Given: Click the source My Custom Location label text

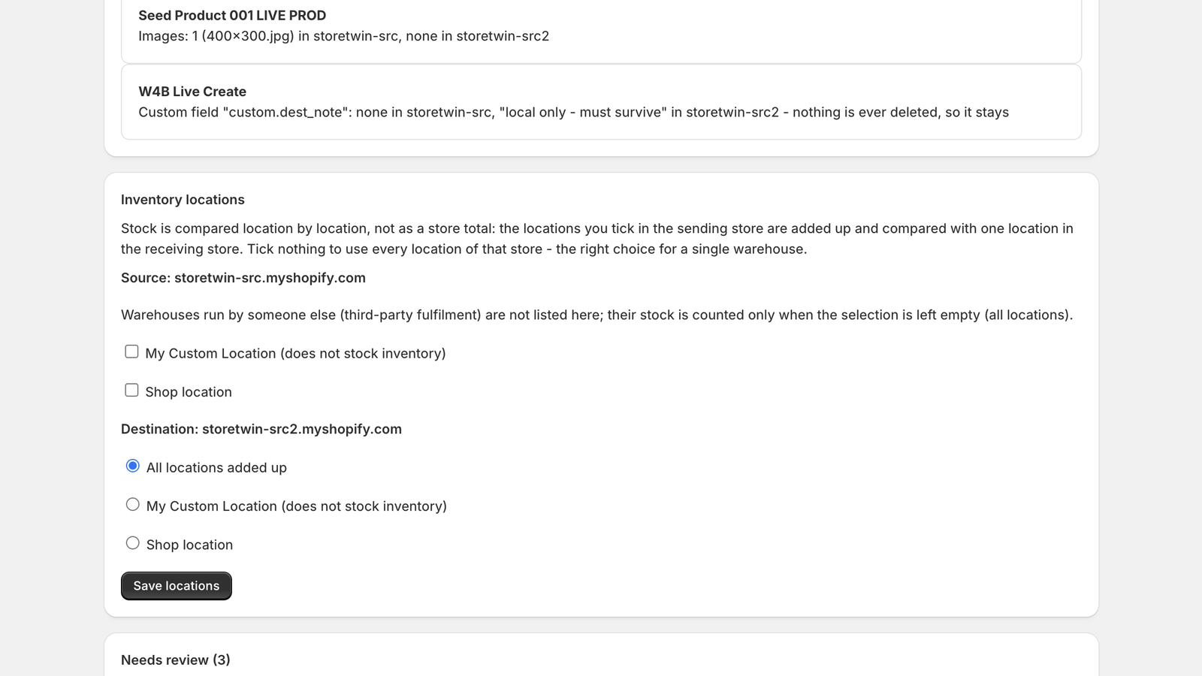Looking at the screenshot, I should point(295,354).
